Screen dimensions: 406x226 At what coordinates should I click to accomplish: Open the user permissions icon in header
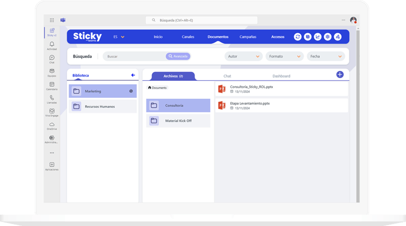pyautogui.click(x=338, y=37)
